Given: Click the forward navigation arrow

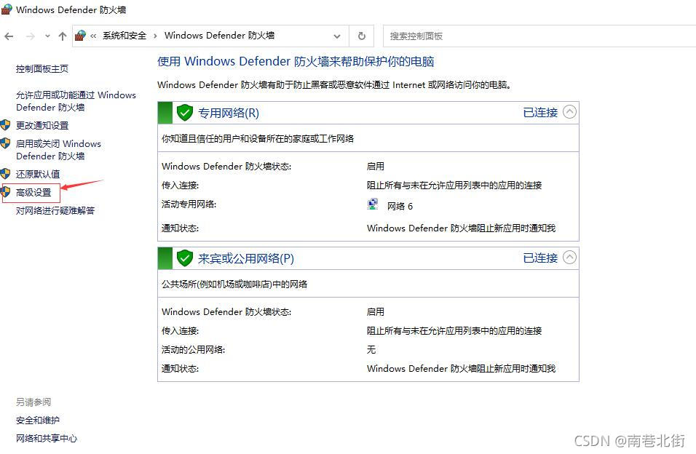Looking at the screenshot, I should (30, 36).
